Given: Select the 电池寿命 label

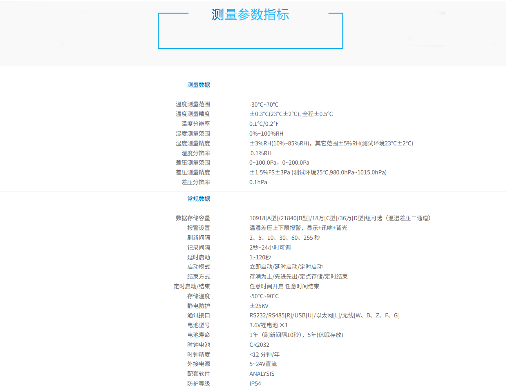Looking at the screenshot, I should (x=199, y=335).
